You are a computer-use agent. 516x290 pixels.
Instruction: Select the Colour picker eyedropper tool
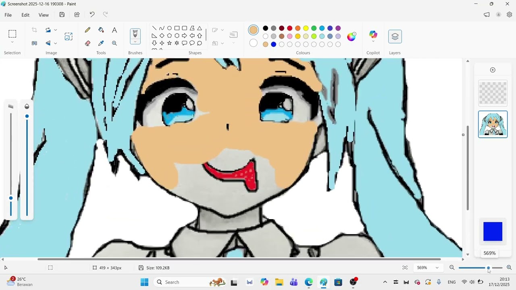101,43
